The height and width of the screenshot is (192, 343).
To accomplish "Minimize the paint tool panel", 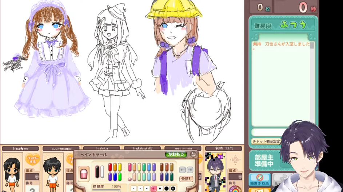I will pyautogui.click(x=193, y=154).
